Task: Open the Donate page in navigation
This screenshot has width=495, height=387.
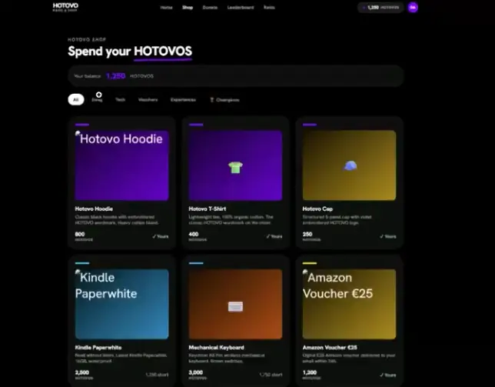Action: [210, 8]
